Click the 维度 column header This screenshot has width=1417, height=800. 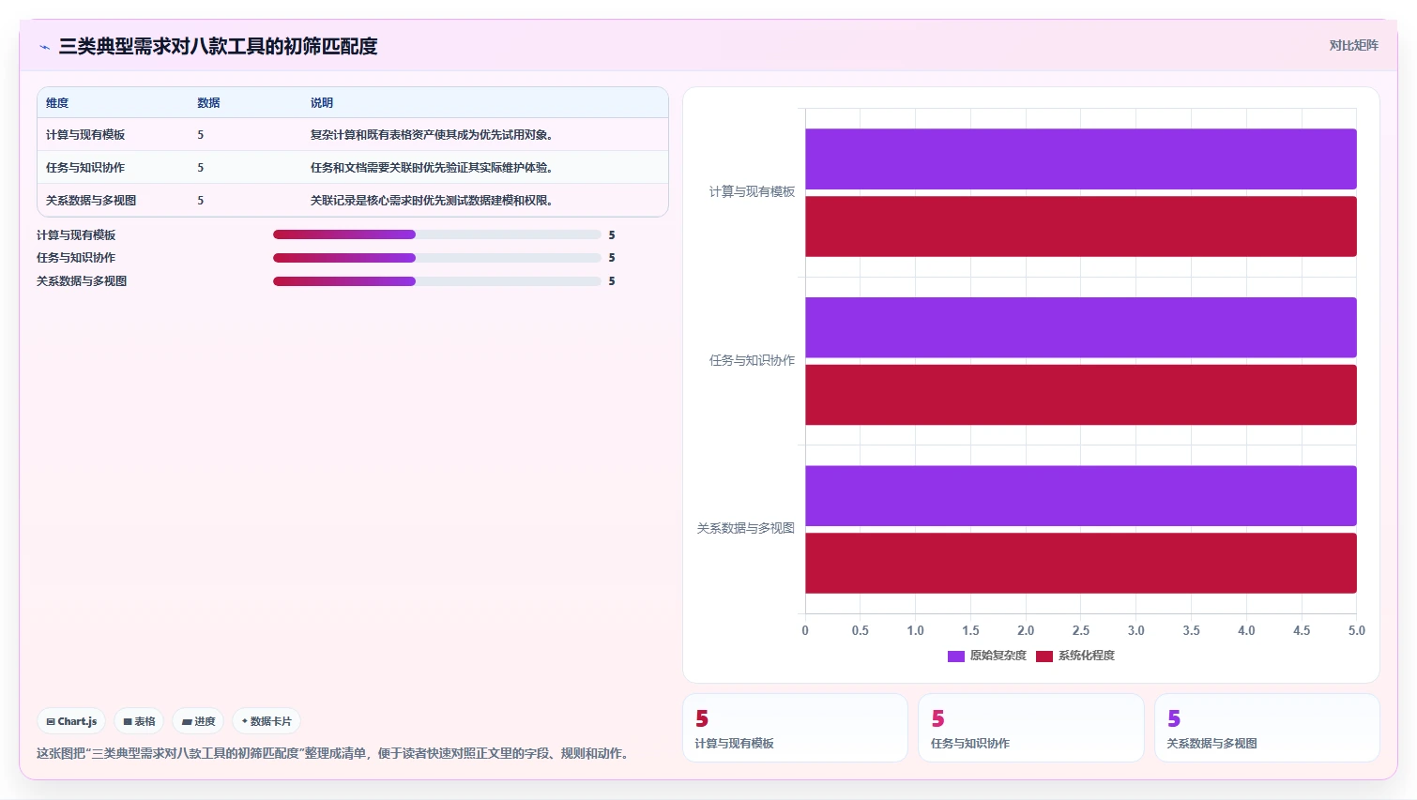coord(57,103)
